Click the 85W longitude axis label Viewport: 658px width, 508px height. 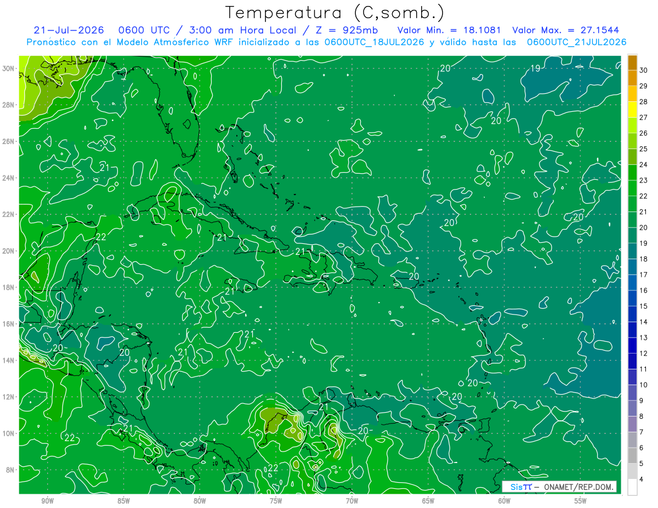coord(123,501)
